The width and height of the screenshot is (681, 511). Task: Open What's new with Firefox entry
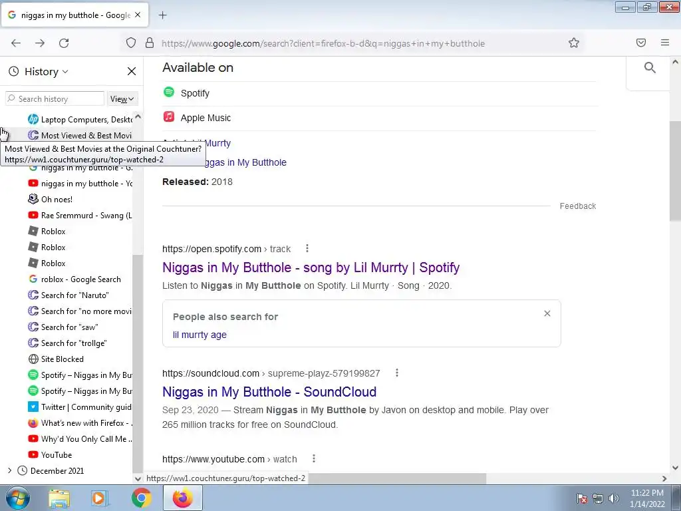pos(80,423)
